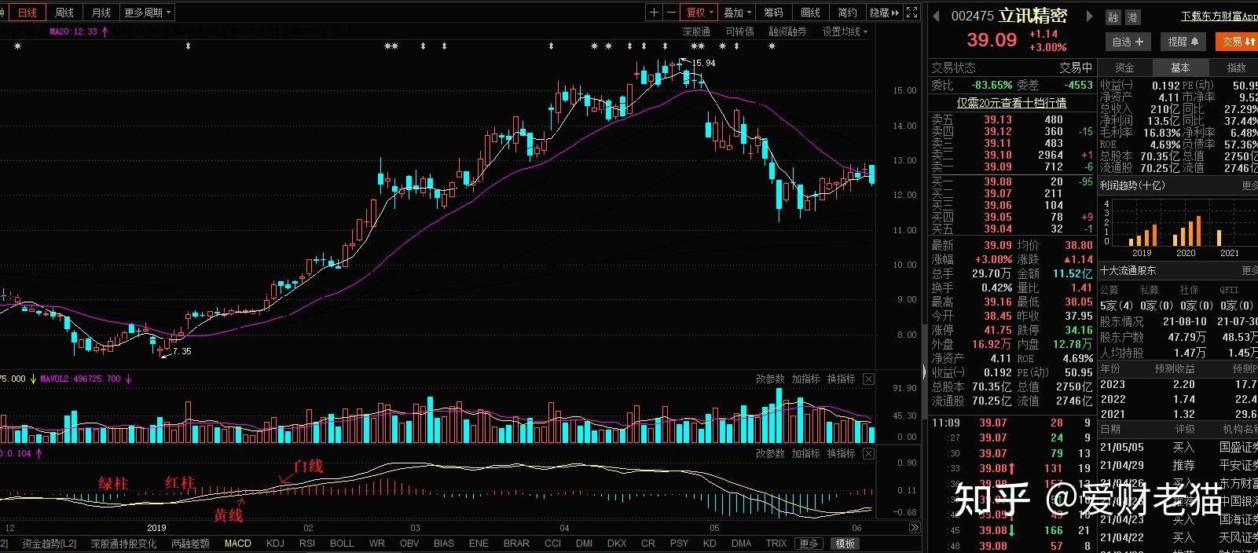Select WR indicator tab
This screenshot has width=1258, height=553.
point(377,544)
